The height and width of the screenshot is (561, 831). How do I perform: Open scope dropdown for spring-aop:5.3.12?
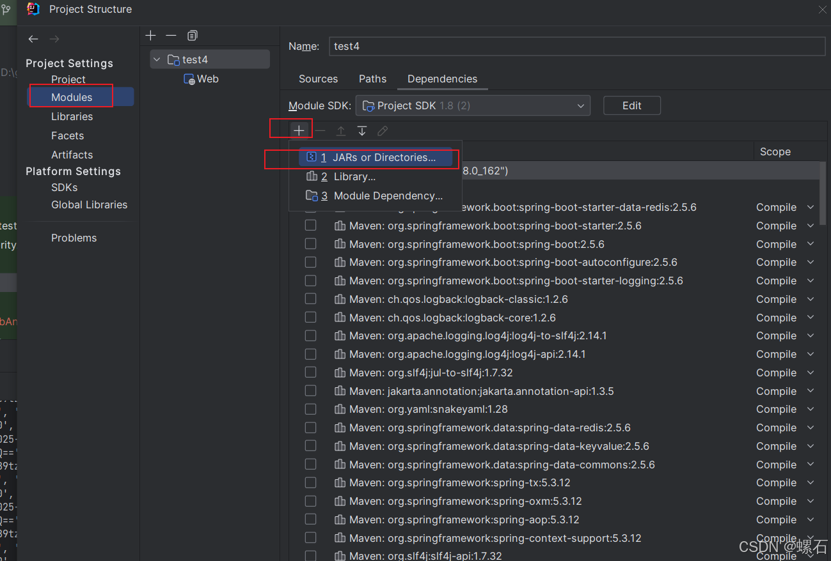tap(811, 519)
